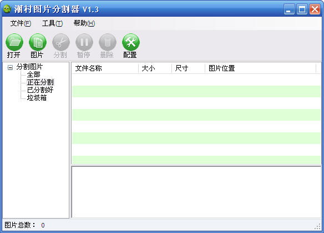Click inside the lower preview pane
Screen dimensions: 324x233
pyautogui.click(x=196, y=192)
